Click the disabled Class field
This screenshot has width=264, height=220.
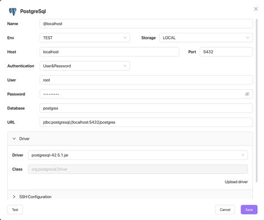[138, 169]
